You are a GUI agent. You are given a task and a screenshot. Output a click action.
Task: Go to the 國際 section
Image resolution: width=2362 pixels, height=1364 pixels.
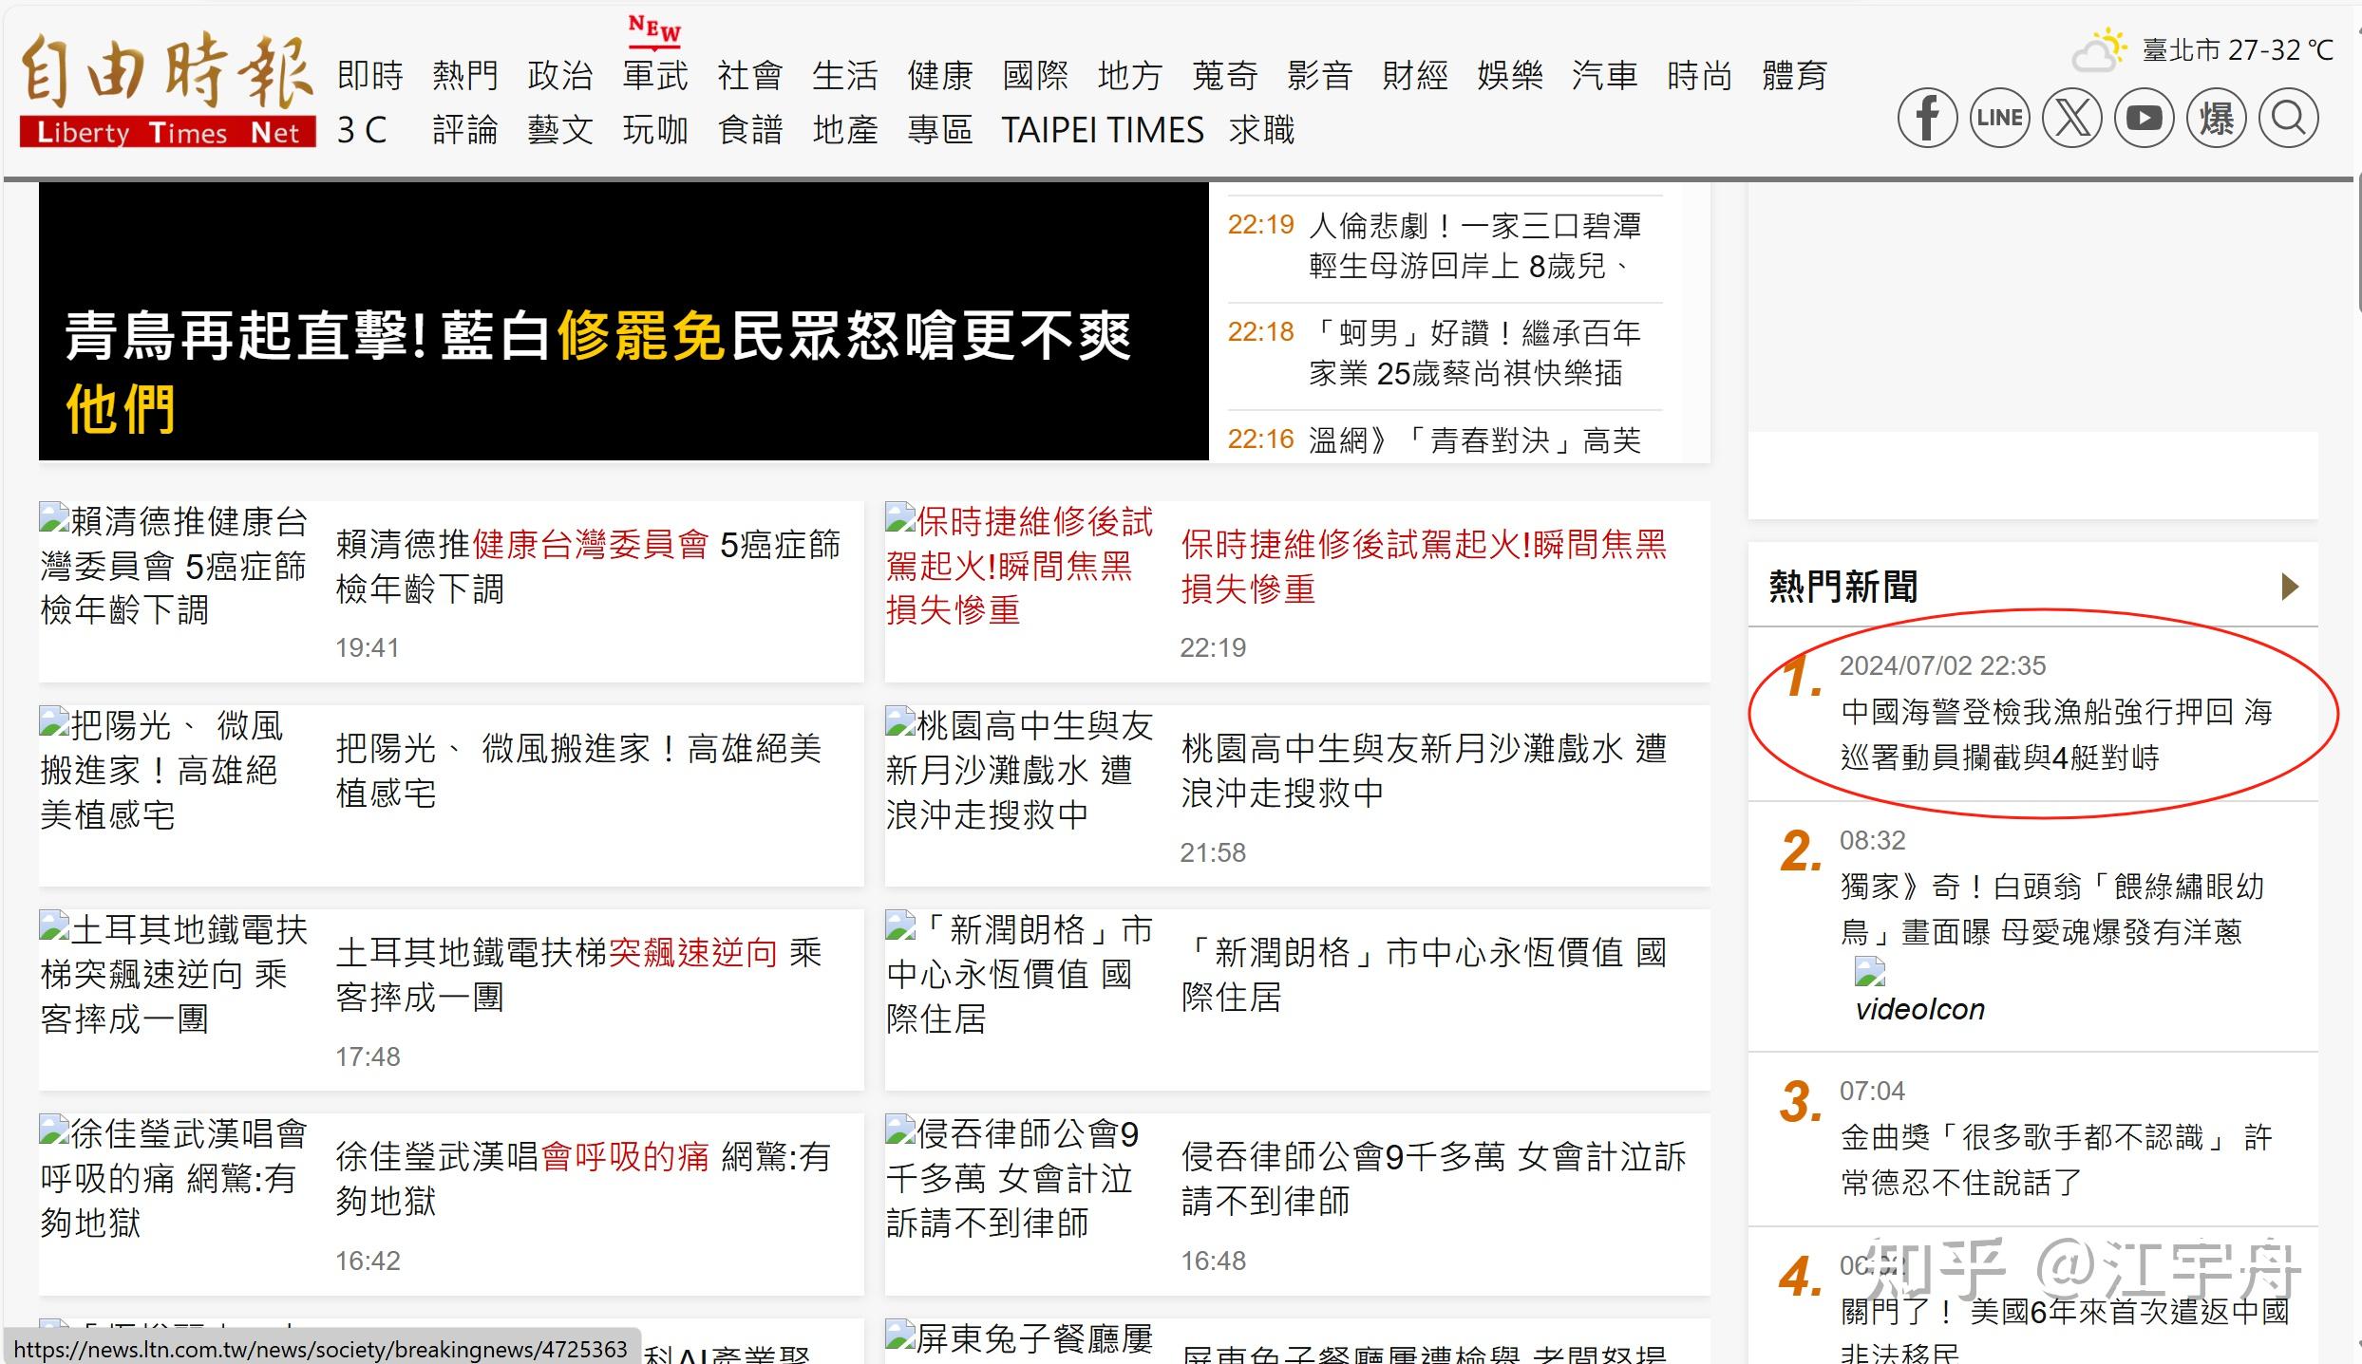1035,76
